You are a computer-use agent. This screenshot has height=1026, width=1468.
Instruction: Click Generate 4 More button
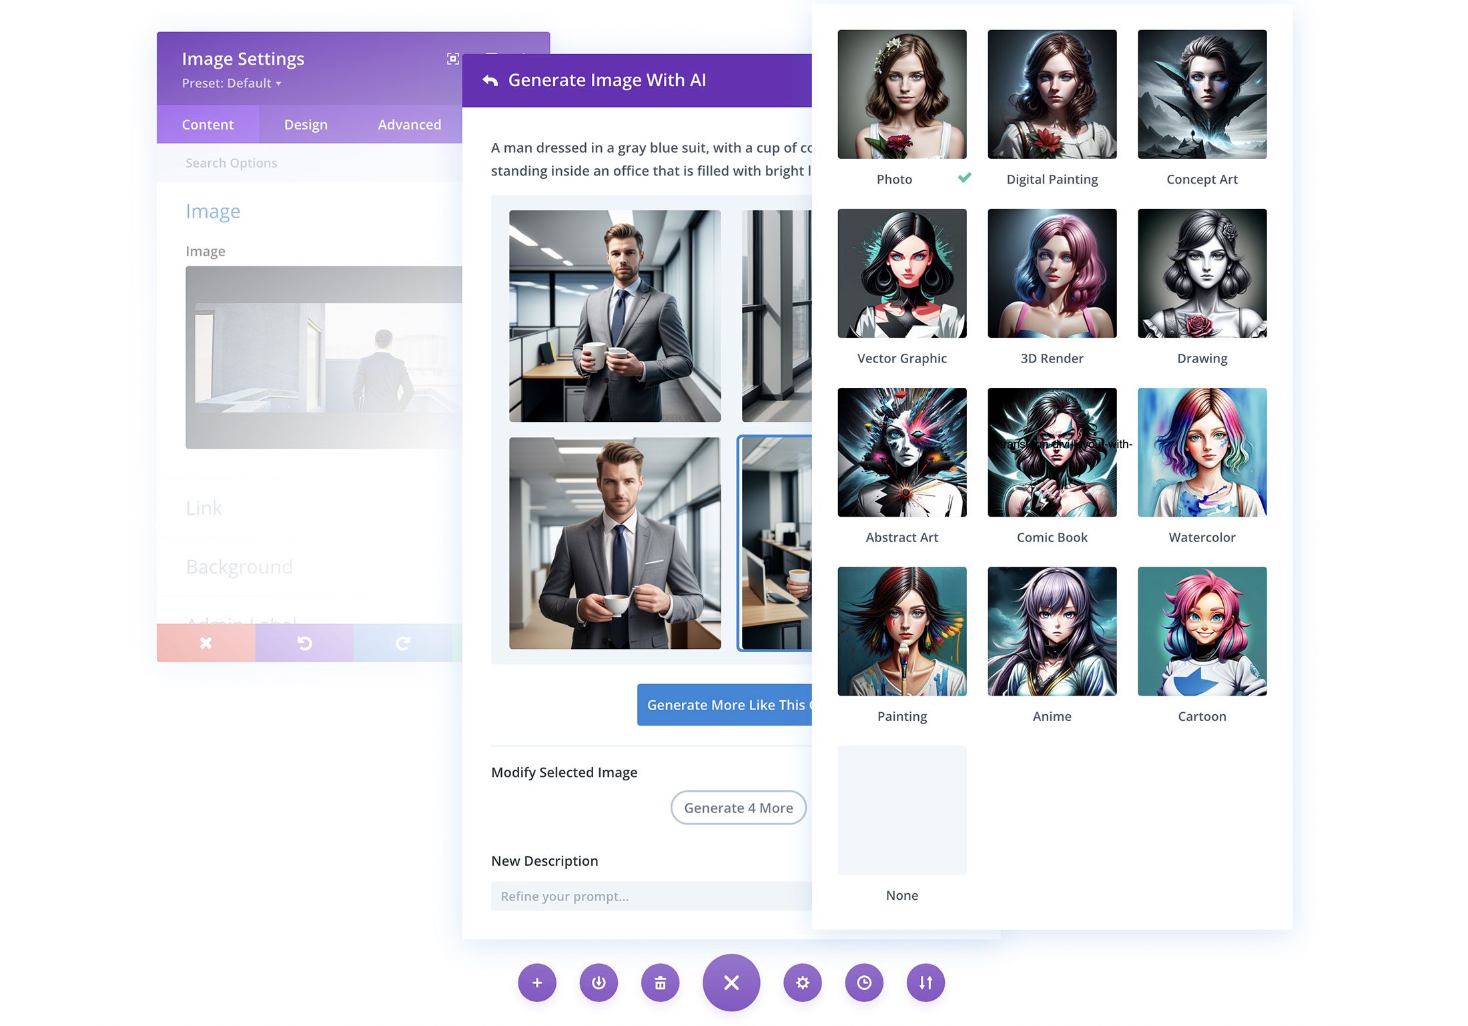point(739,807)
